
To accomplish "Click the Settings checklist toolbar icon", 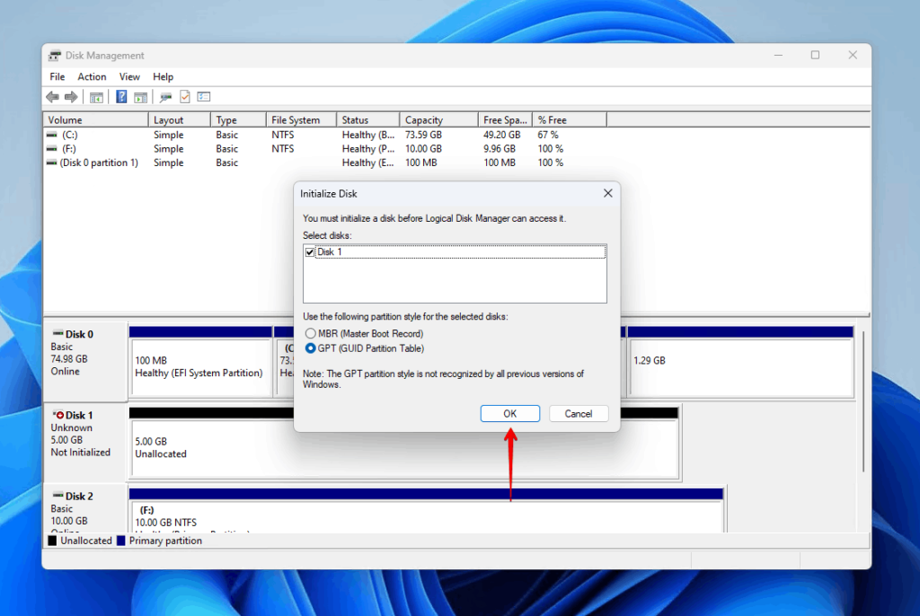I will tap(204, 97).
